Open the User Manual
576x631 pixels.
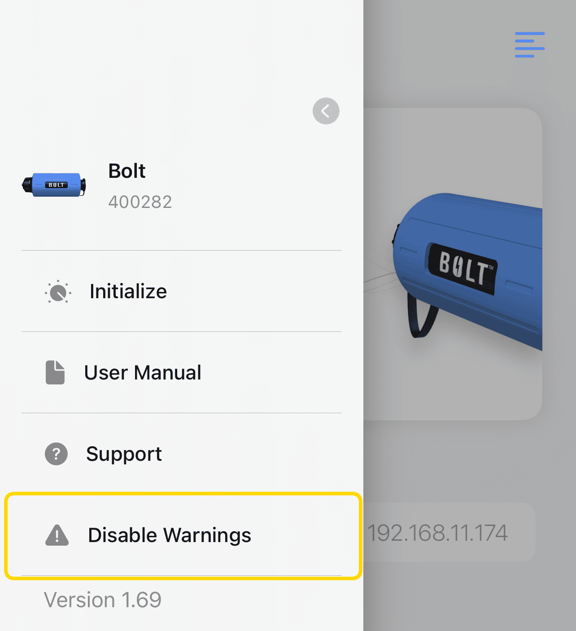143,372
